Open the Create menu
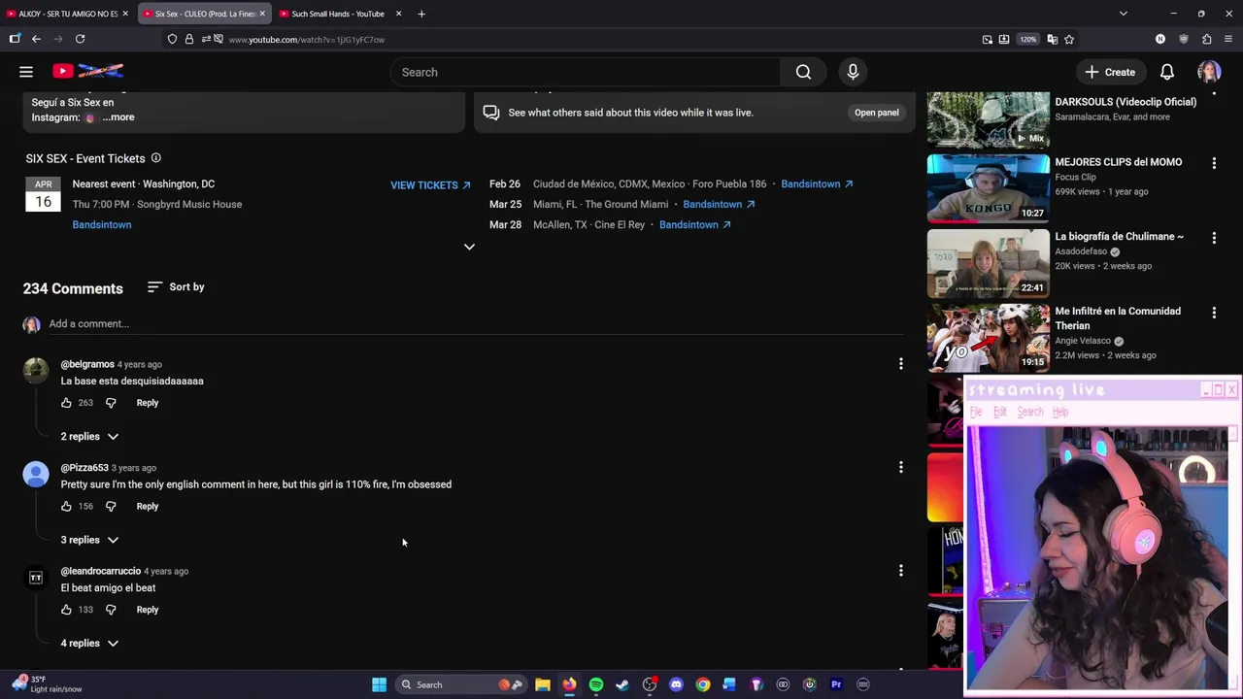 1110,72
